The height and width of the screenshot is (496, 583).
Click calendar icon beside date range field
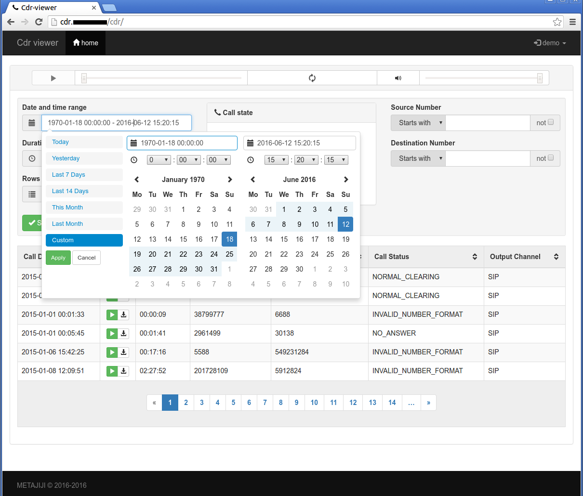tap(32, 123)
